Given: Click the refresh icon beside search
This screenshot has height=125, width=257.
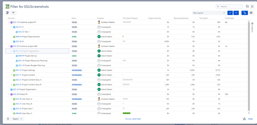Looking at the screenshot, I should [247, 6].
